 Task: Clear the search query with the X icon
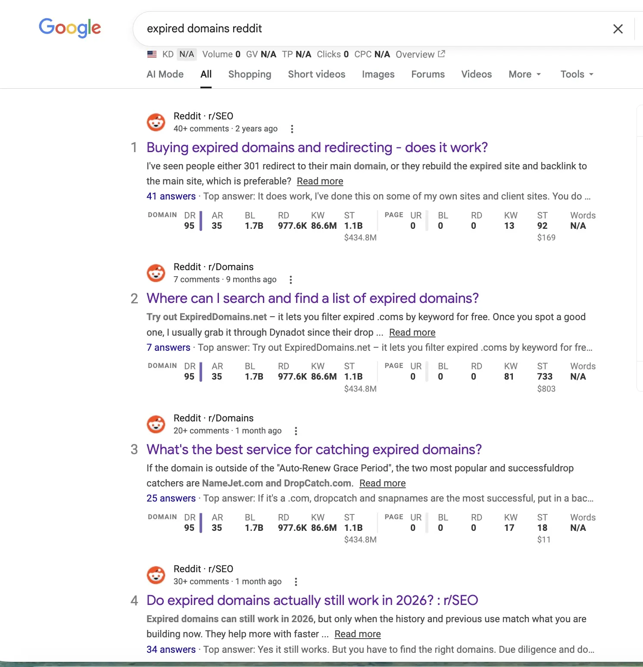click(618, 28)
